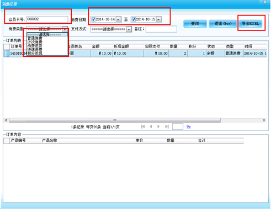Click the 产品编号 column header

coord(25,140)
